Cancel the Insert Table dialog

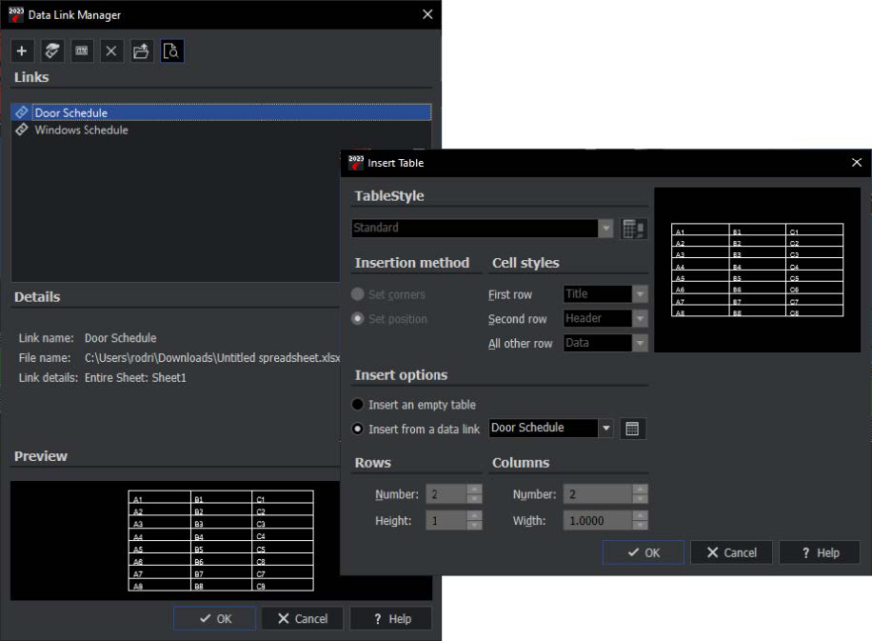tap(731, 552)
